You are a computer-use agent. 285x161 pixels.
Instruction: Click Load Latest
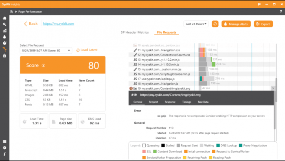87,50
